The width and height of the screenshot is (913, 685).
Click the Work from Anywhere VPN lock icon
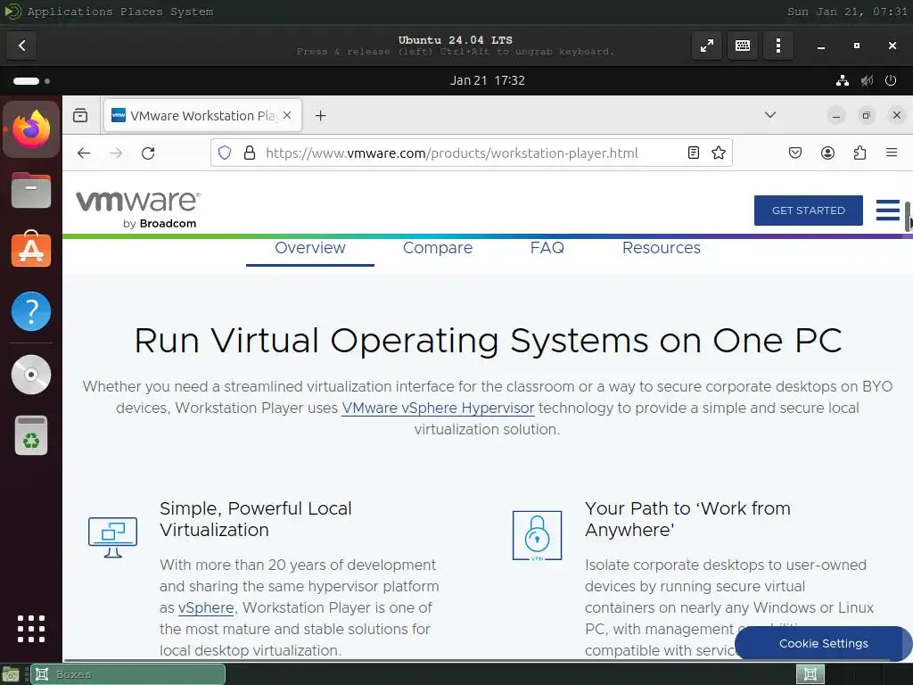point(537,535)
